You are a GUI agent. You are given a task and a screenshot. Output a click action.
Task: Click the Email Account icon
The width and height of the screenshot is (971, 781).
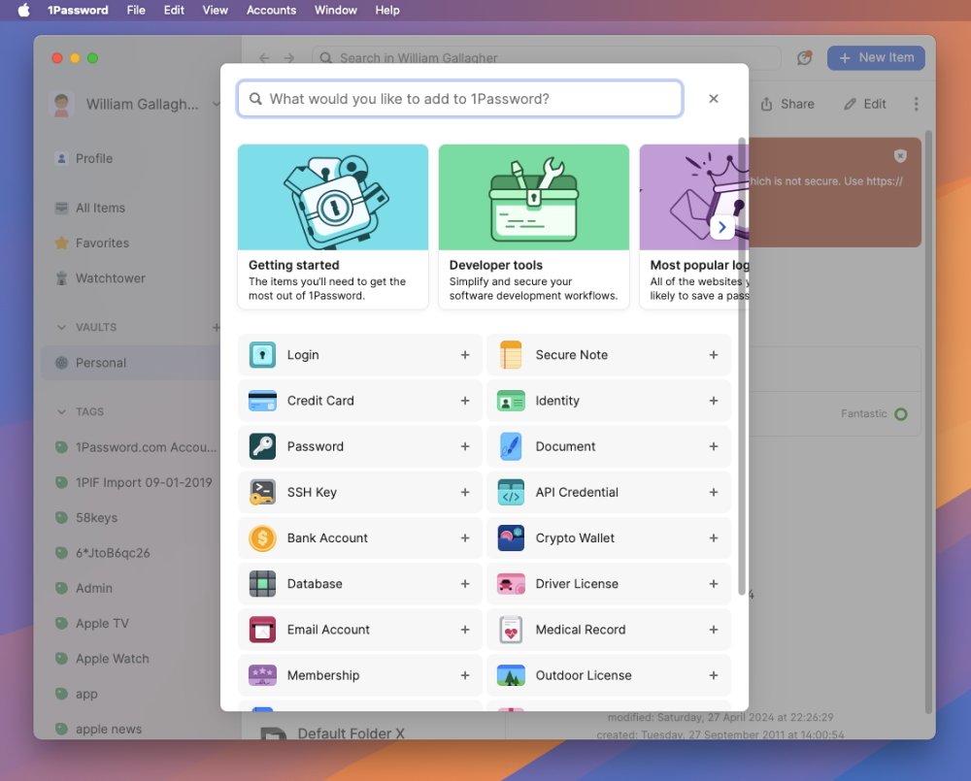[x=262, y=630]
